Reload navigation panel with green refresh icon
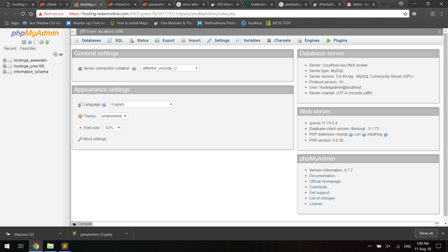This screenshot has height=252, width=448. (x=47, y=42)
